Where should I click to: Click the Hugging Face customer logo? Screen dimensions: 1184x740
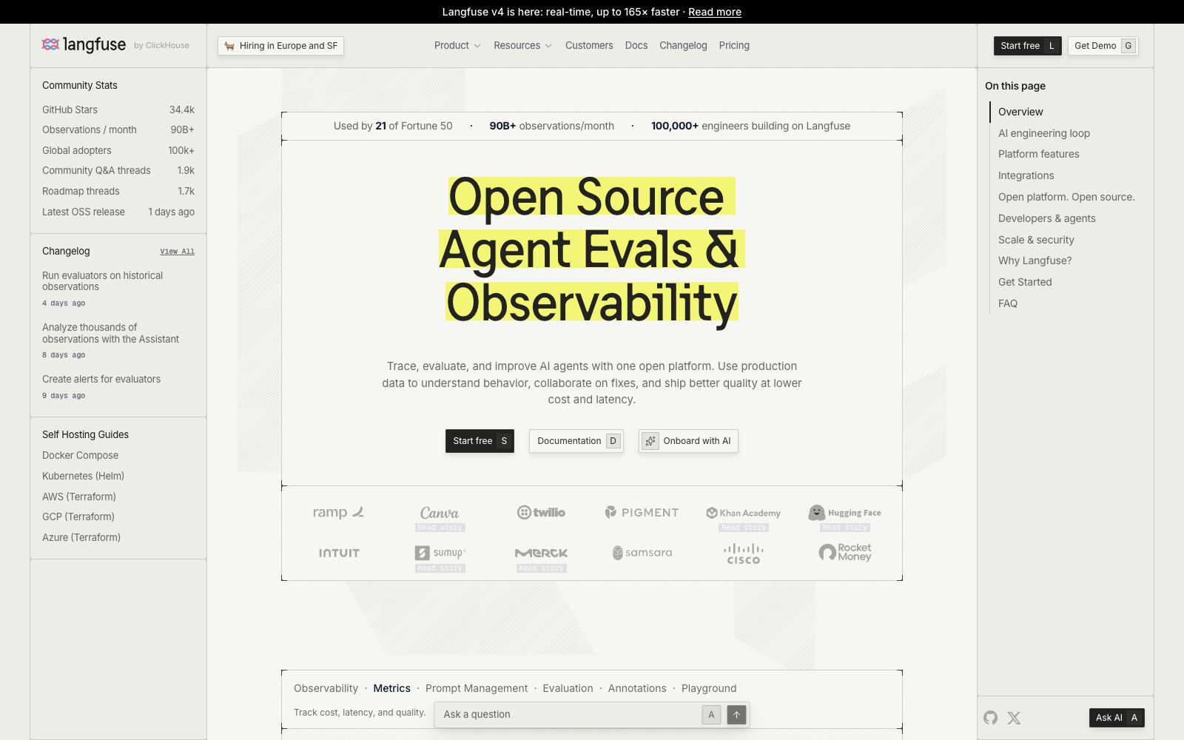click(x=844, y=512)
